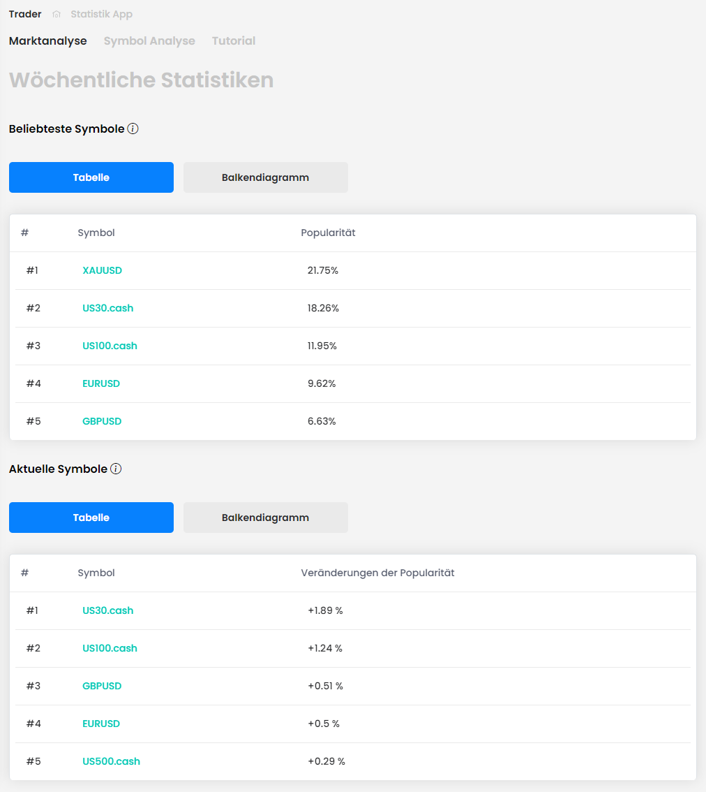Screen dimensions: 706x792
Task: Click Trader in the breadcrumb
Action: pyautogui.click(x=25, y=14)
